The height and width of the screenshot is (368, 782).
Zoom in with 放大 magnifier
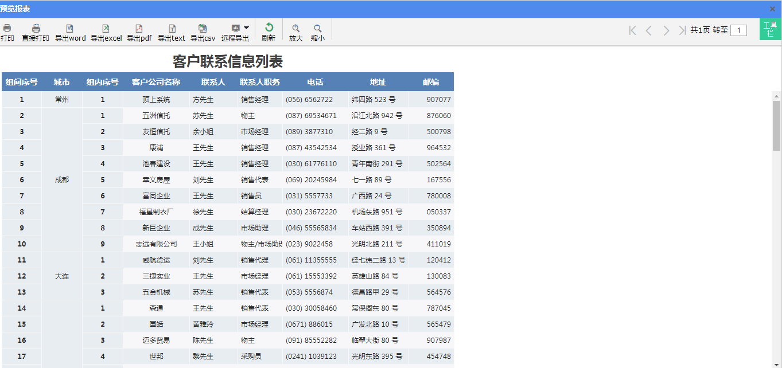point(296,29)
